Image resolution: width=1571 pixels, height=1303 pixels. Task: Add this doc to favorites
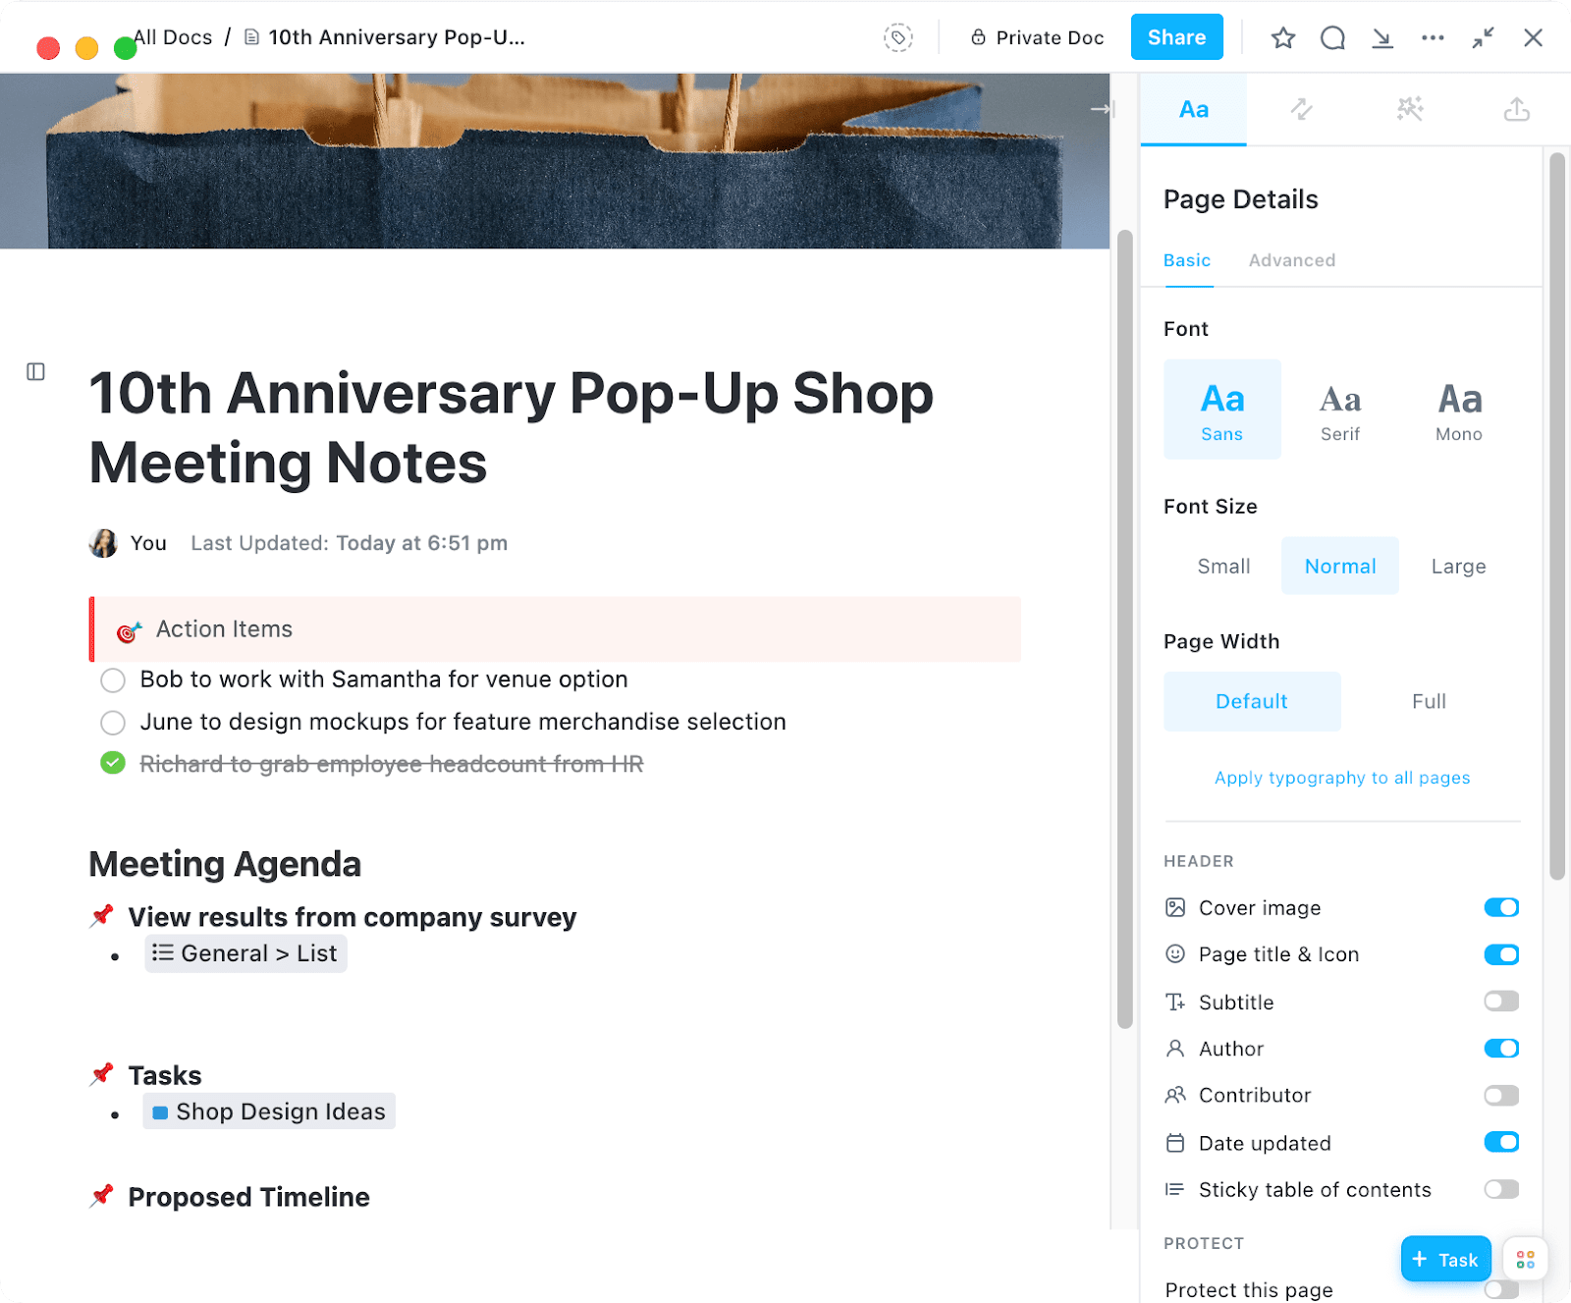tap(1282, 37)
